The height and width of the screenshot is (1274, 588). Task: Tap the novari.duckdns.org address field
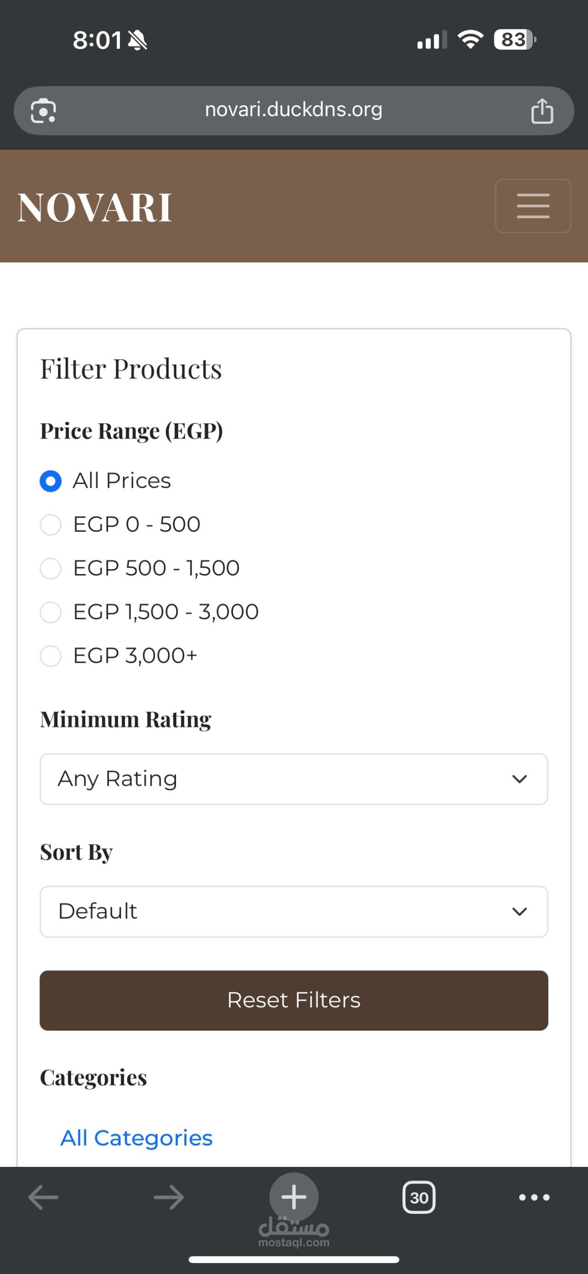click(x=294, y=110)
